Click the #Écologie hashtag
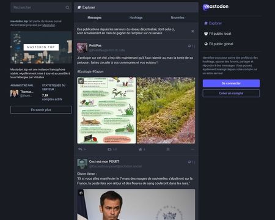Screen dimensions: 275x220 tap(84, 71)
